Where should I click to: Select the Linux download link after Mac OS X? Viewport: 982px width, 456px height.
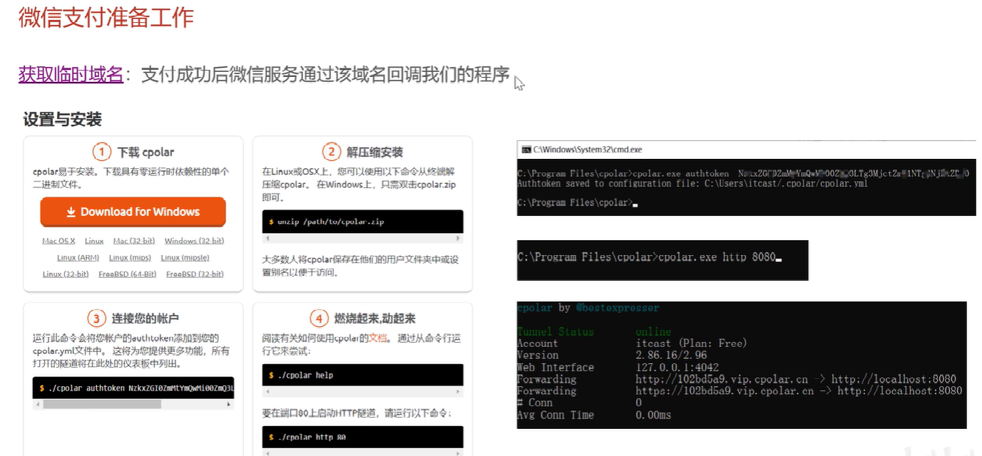point(94,241)
